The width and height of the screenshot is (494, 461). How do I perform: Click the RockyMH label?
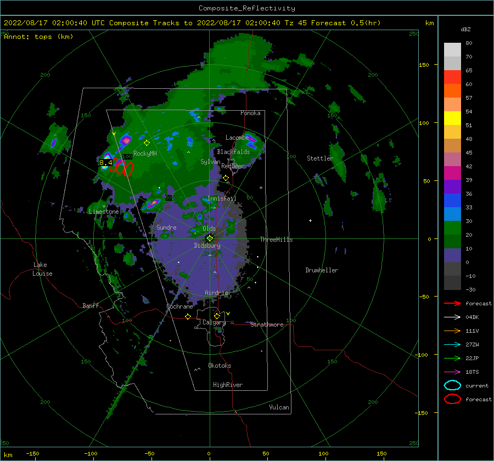click(x=145, y=153)
